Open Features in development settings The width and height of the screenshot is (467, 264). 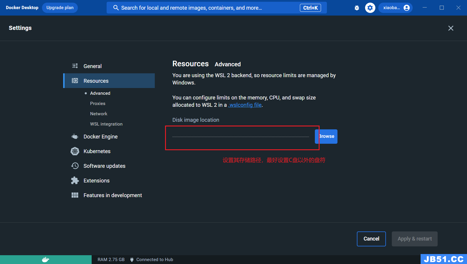109,195
